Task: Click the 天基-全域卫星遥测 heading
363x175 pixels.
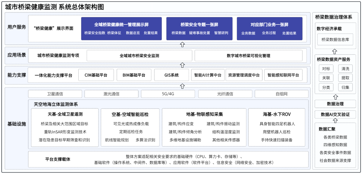Action: pos(65,114)
